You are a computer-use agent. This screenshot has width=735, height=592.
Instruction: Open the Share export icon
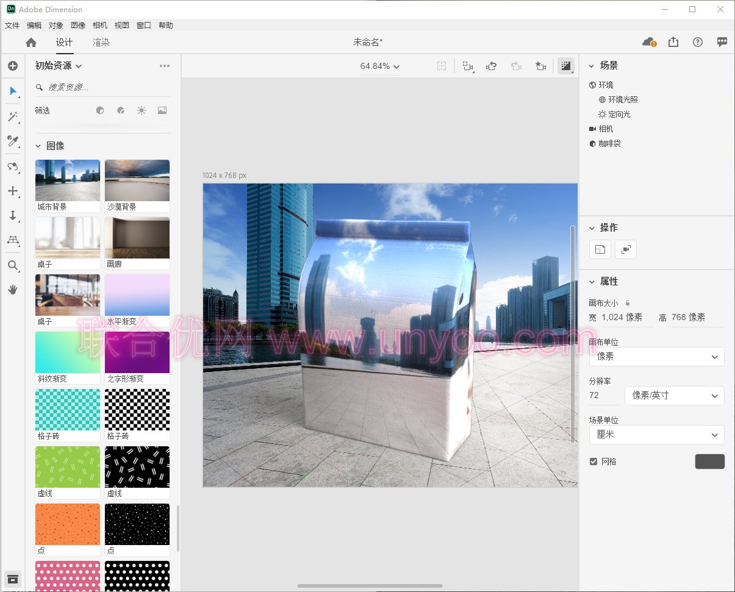[x=673, y=42]
